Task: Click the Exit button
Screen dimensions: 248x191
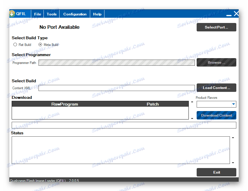Action: (216, 172)
